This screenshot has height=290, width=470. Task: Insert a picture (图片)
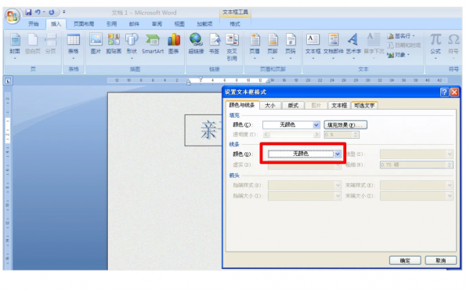click(96, 45)
